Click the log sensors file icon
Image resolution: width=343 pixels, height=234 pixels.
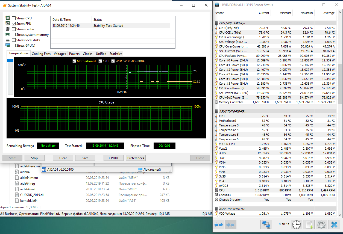click(309, 225)
